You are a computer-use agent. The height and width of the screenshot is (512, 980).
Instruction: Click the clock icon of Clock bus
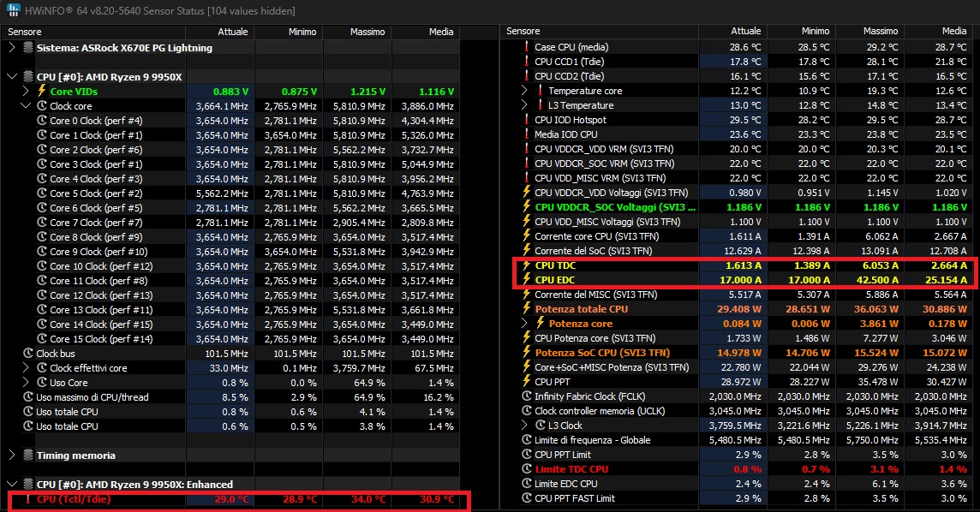(28, 354)
